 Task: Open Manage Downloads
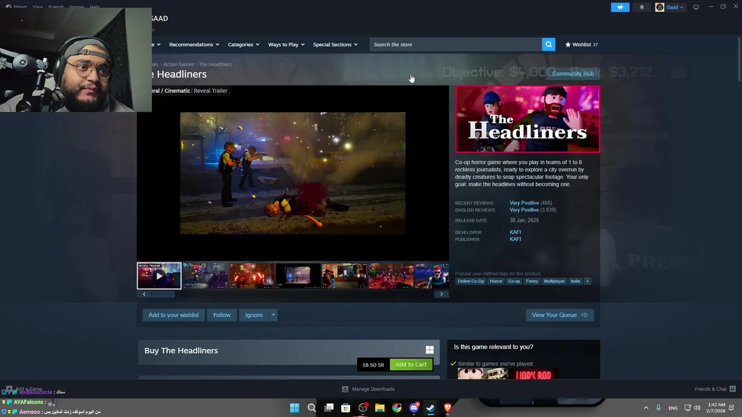368,389
